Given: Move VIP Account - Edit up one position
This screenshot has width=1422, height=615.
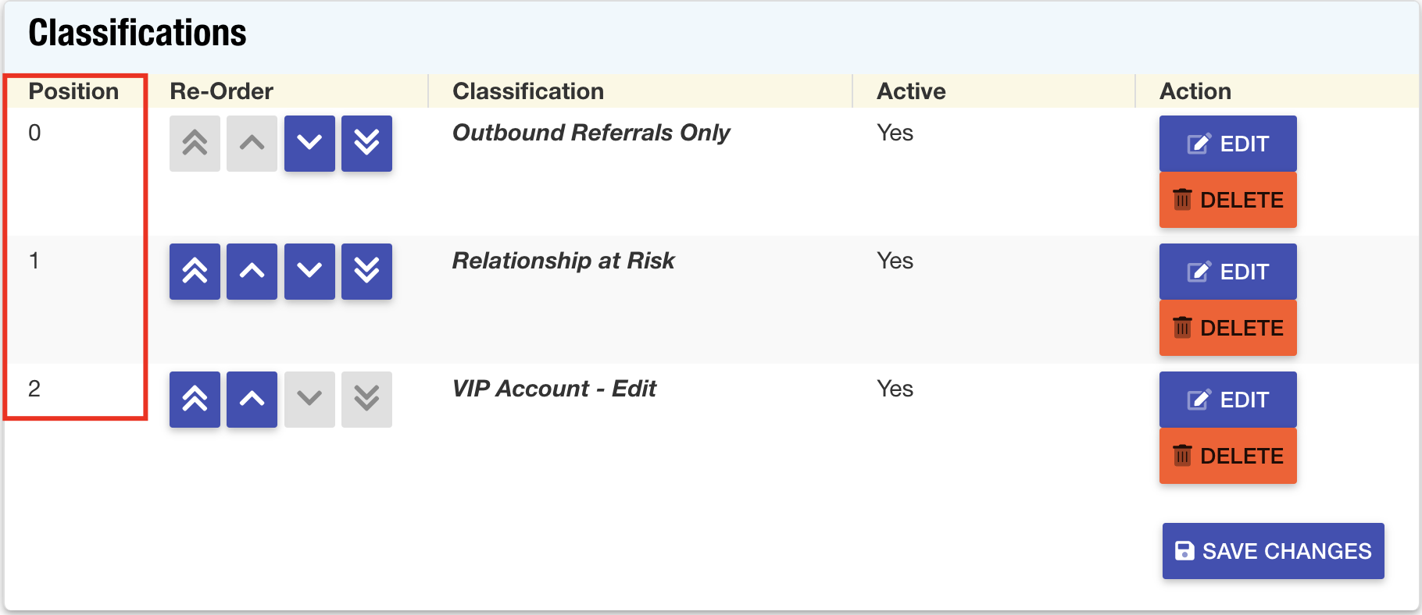Looking at the screenshot, I should tap(252, 400).
